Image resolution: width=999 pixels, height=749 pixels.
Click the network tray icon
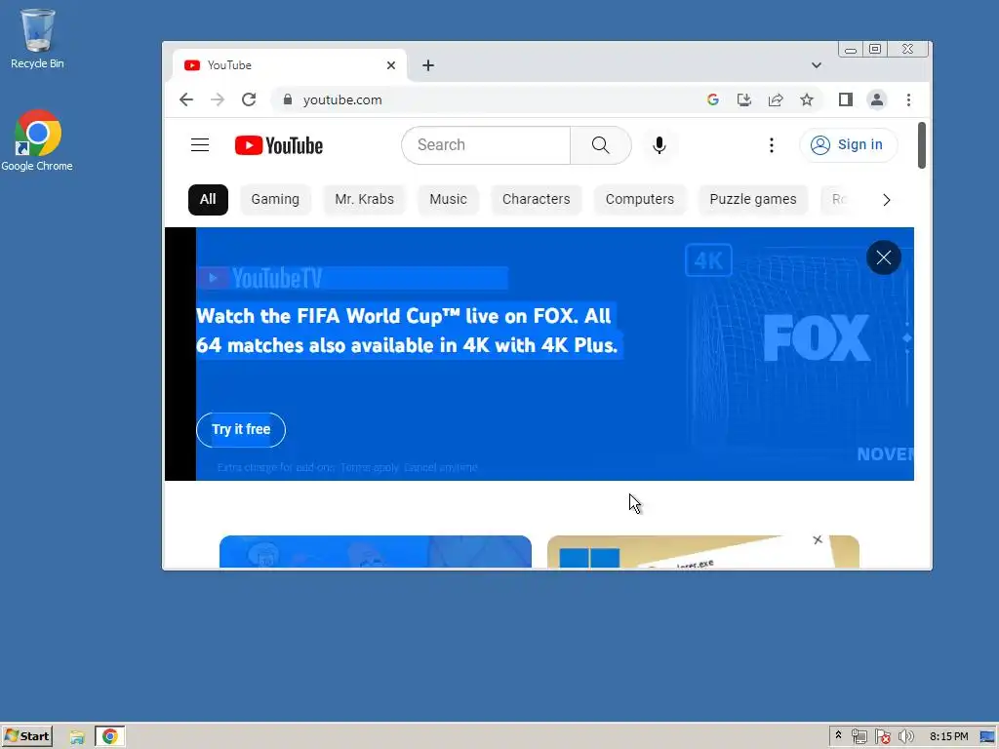859,737
